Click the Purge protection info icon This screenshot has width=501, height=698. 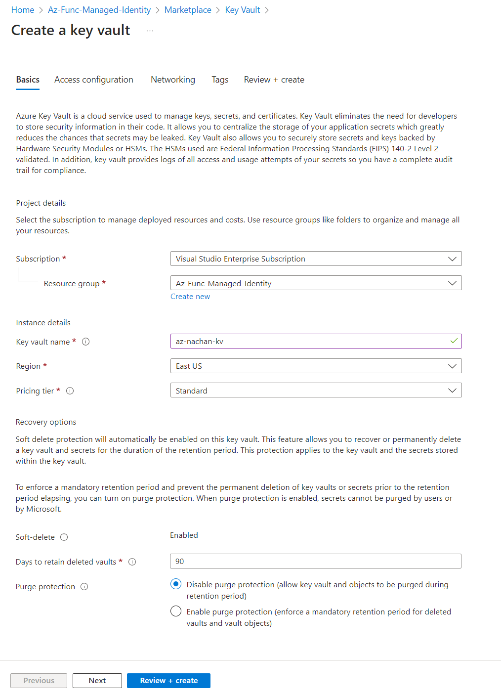[x=84, y=587]
